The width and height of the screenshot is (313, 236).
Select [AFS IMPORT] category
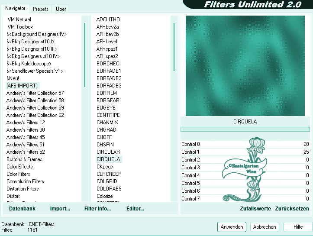point(22,86)
